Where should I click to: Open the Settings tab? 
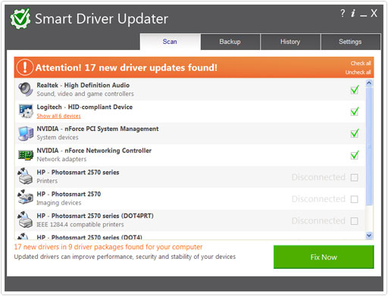click(x=350, y=42)
